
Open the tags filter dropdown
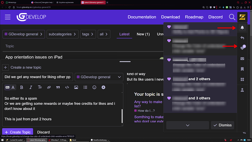(88, 34)
